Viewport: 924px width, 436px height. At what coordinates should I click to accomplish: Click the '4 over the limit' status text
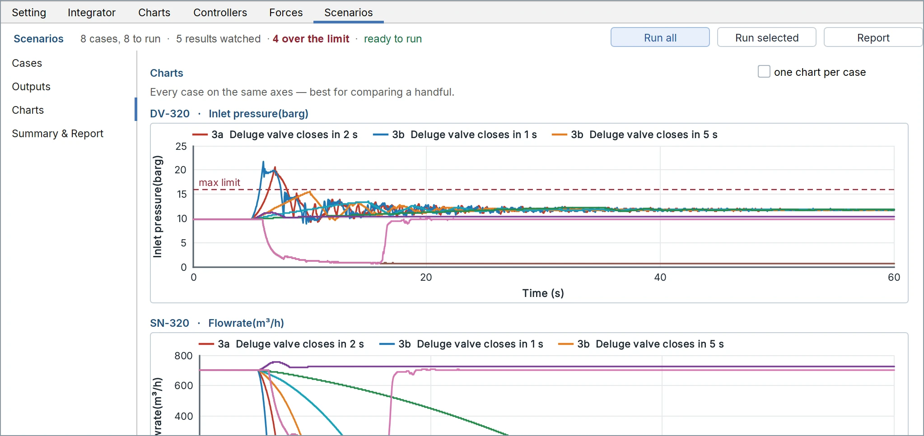tap(311, 39)
